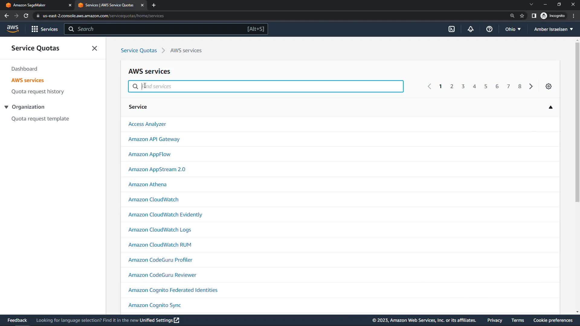
Task: Open table preferences gear icon
Action: (548, 86)
